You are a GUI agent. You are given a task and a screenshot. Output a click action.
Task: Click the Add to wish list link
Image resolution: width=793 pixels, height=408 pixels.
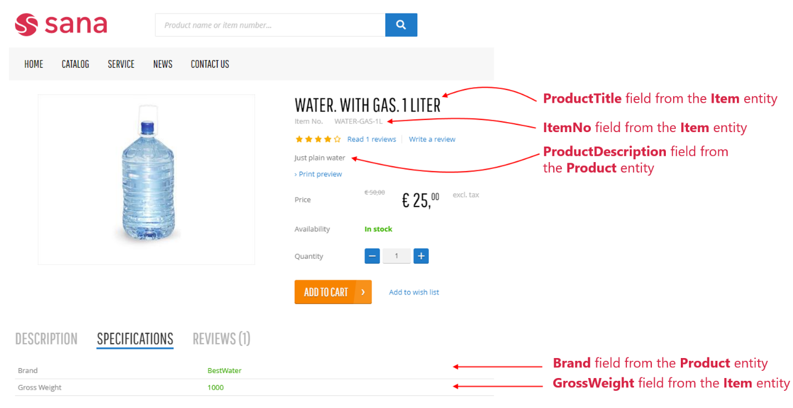tap(414, 292)
